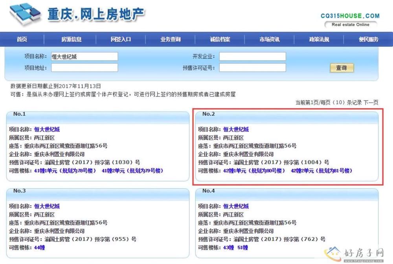Open the 政策法规 menu item
This screenshot has width=393, height=264.
(319, 39)
